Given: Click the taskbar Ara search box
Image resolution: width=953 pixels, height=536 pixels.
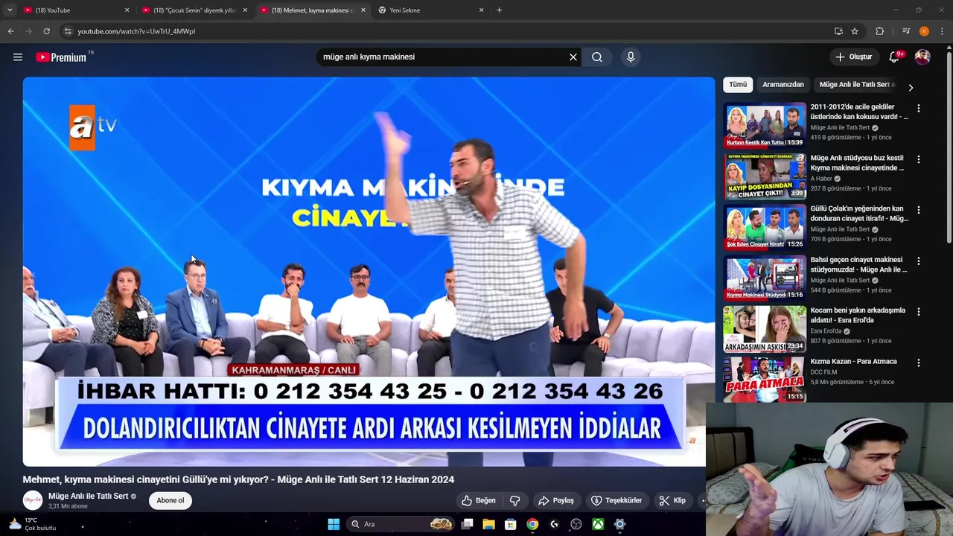Looking at the screenshot, I should (401, 524).
